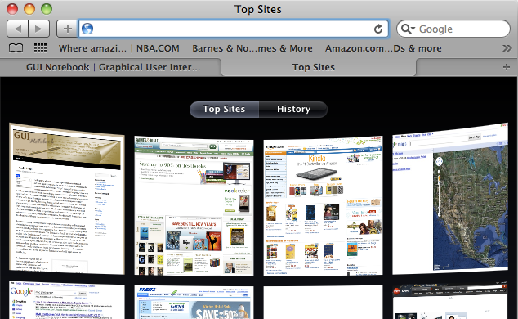518x319 pixels.
Task: Switch to the Top Sites view toggle
Action: tap(224, 109)
